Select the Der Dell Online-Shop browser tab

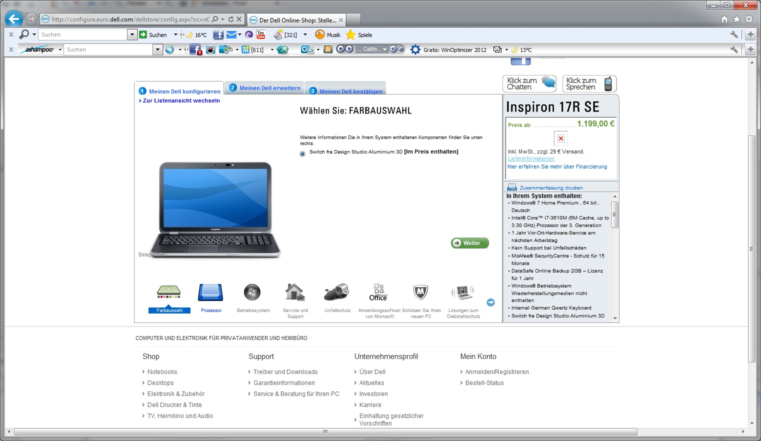[x=297, y=20]
